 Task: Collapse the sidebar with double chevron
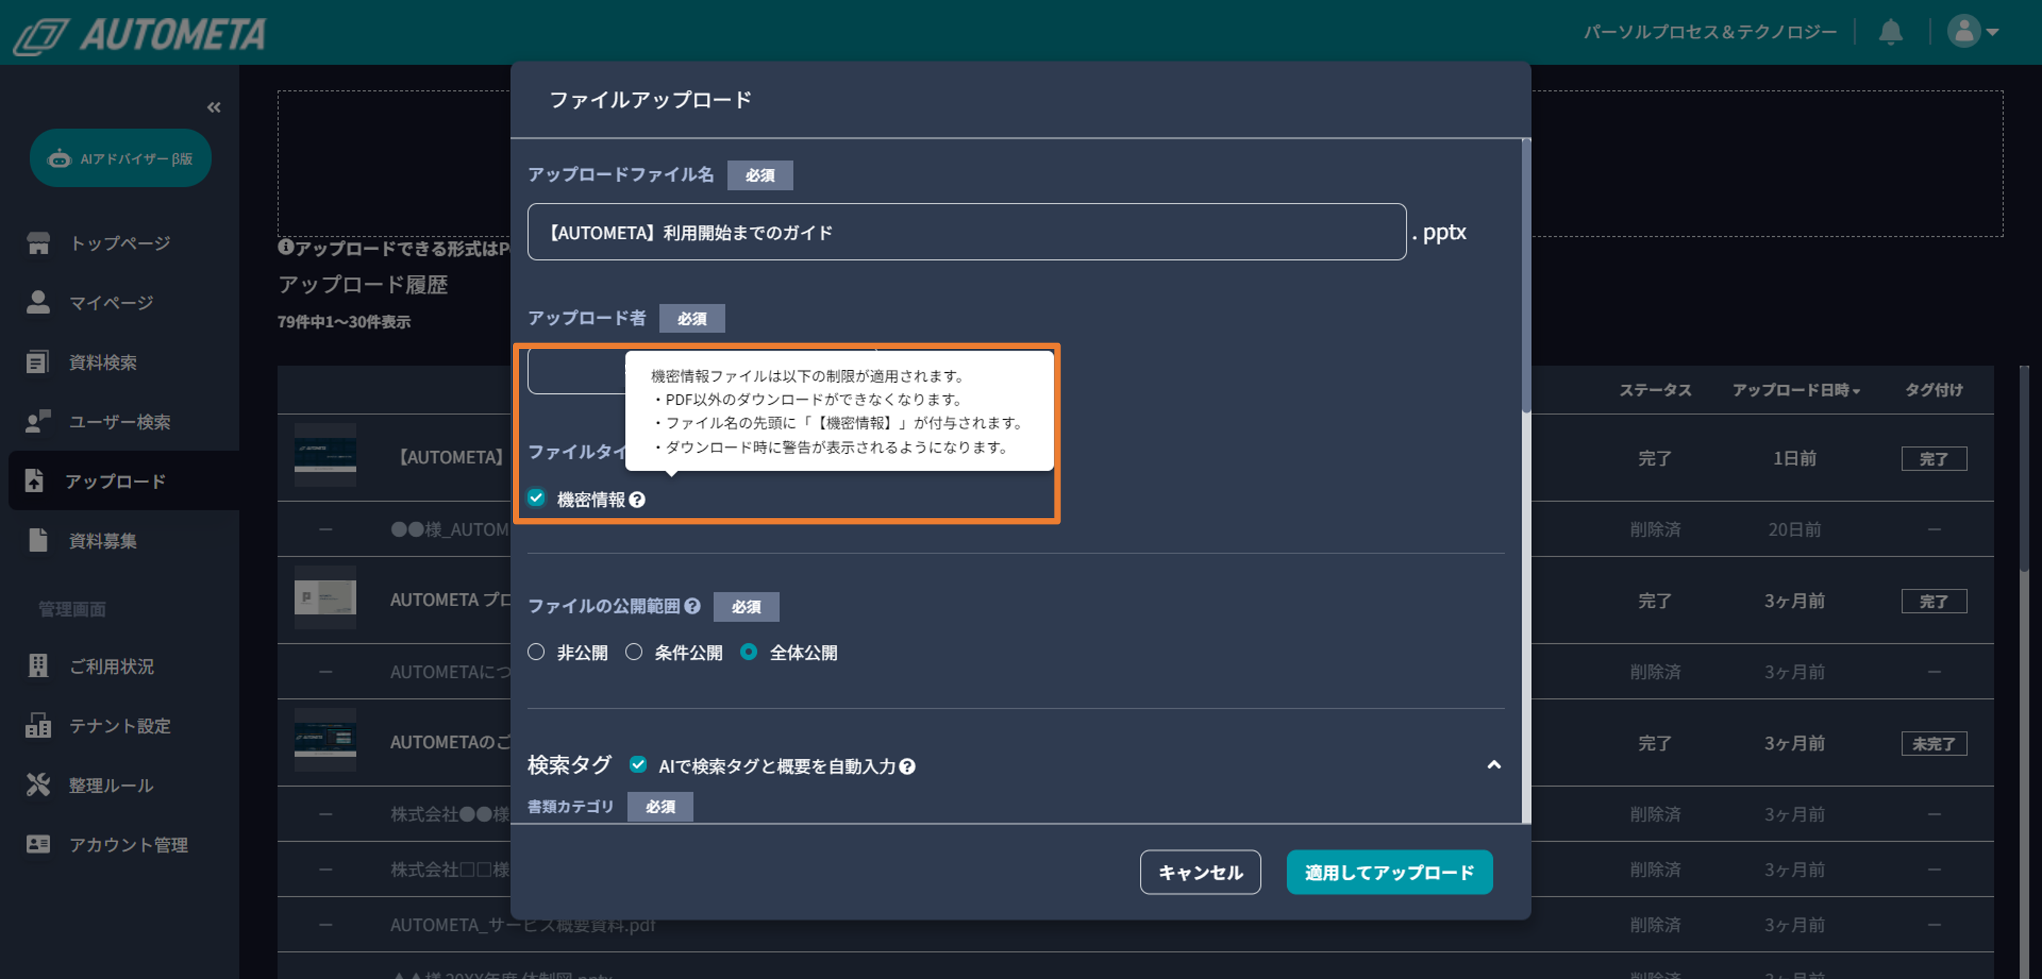coord(213,107)
